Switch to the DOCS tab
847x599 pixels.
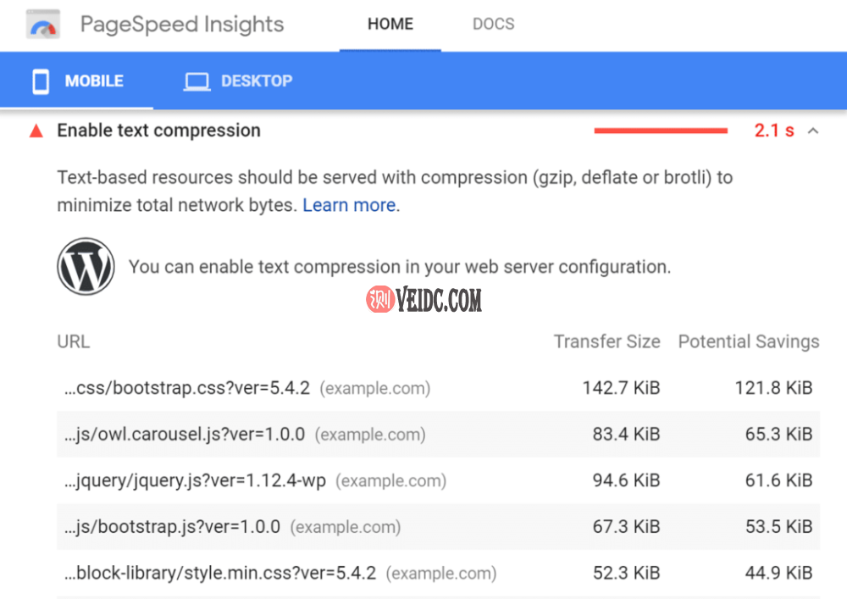point(493,24)
